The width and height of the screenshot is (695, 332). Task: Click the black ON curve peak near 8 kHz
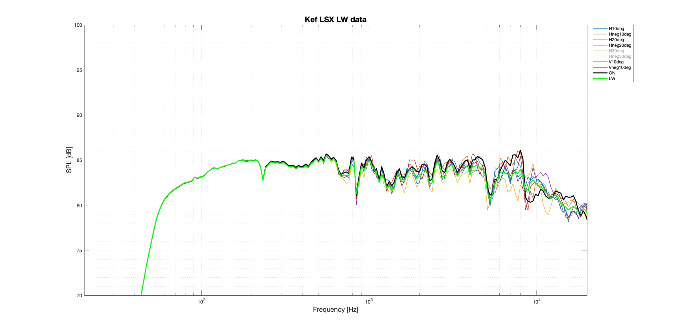[x=520, y=151]
